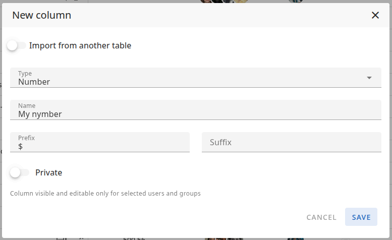Click the "Import from another table" label
Screen dimensions: 392x240
coord(80,45)
